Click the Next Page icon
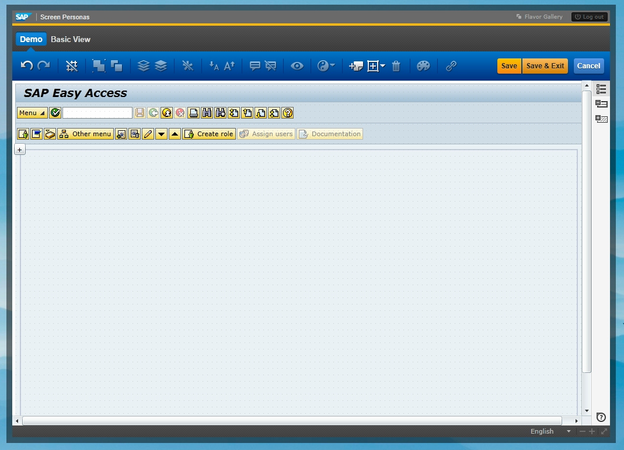This screenshot has height=450, width=624. (261, 113)
